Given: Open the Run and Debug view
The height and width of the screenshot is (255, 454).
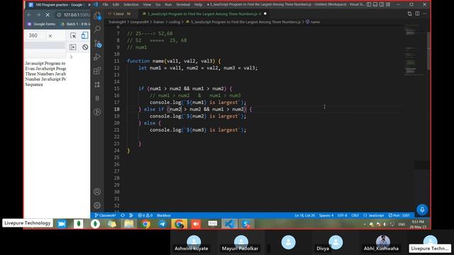Looking at the screenshot, I should (x=97, y=57).
